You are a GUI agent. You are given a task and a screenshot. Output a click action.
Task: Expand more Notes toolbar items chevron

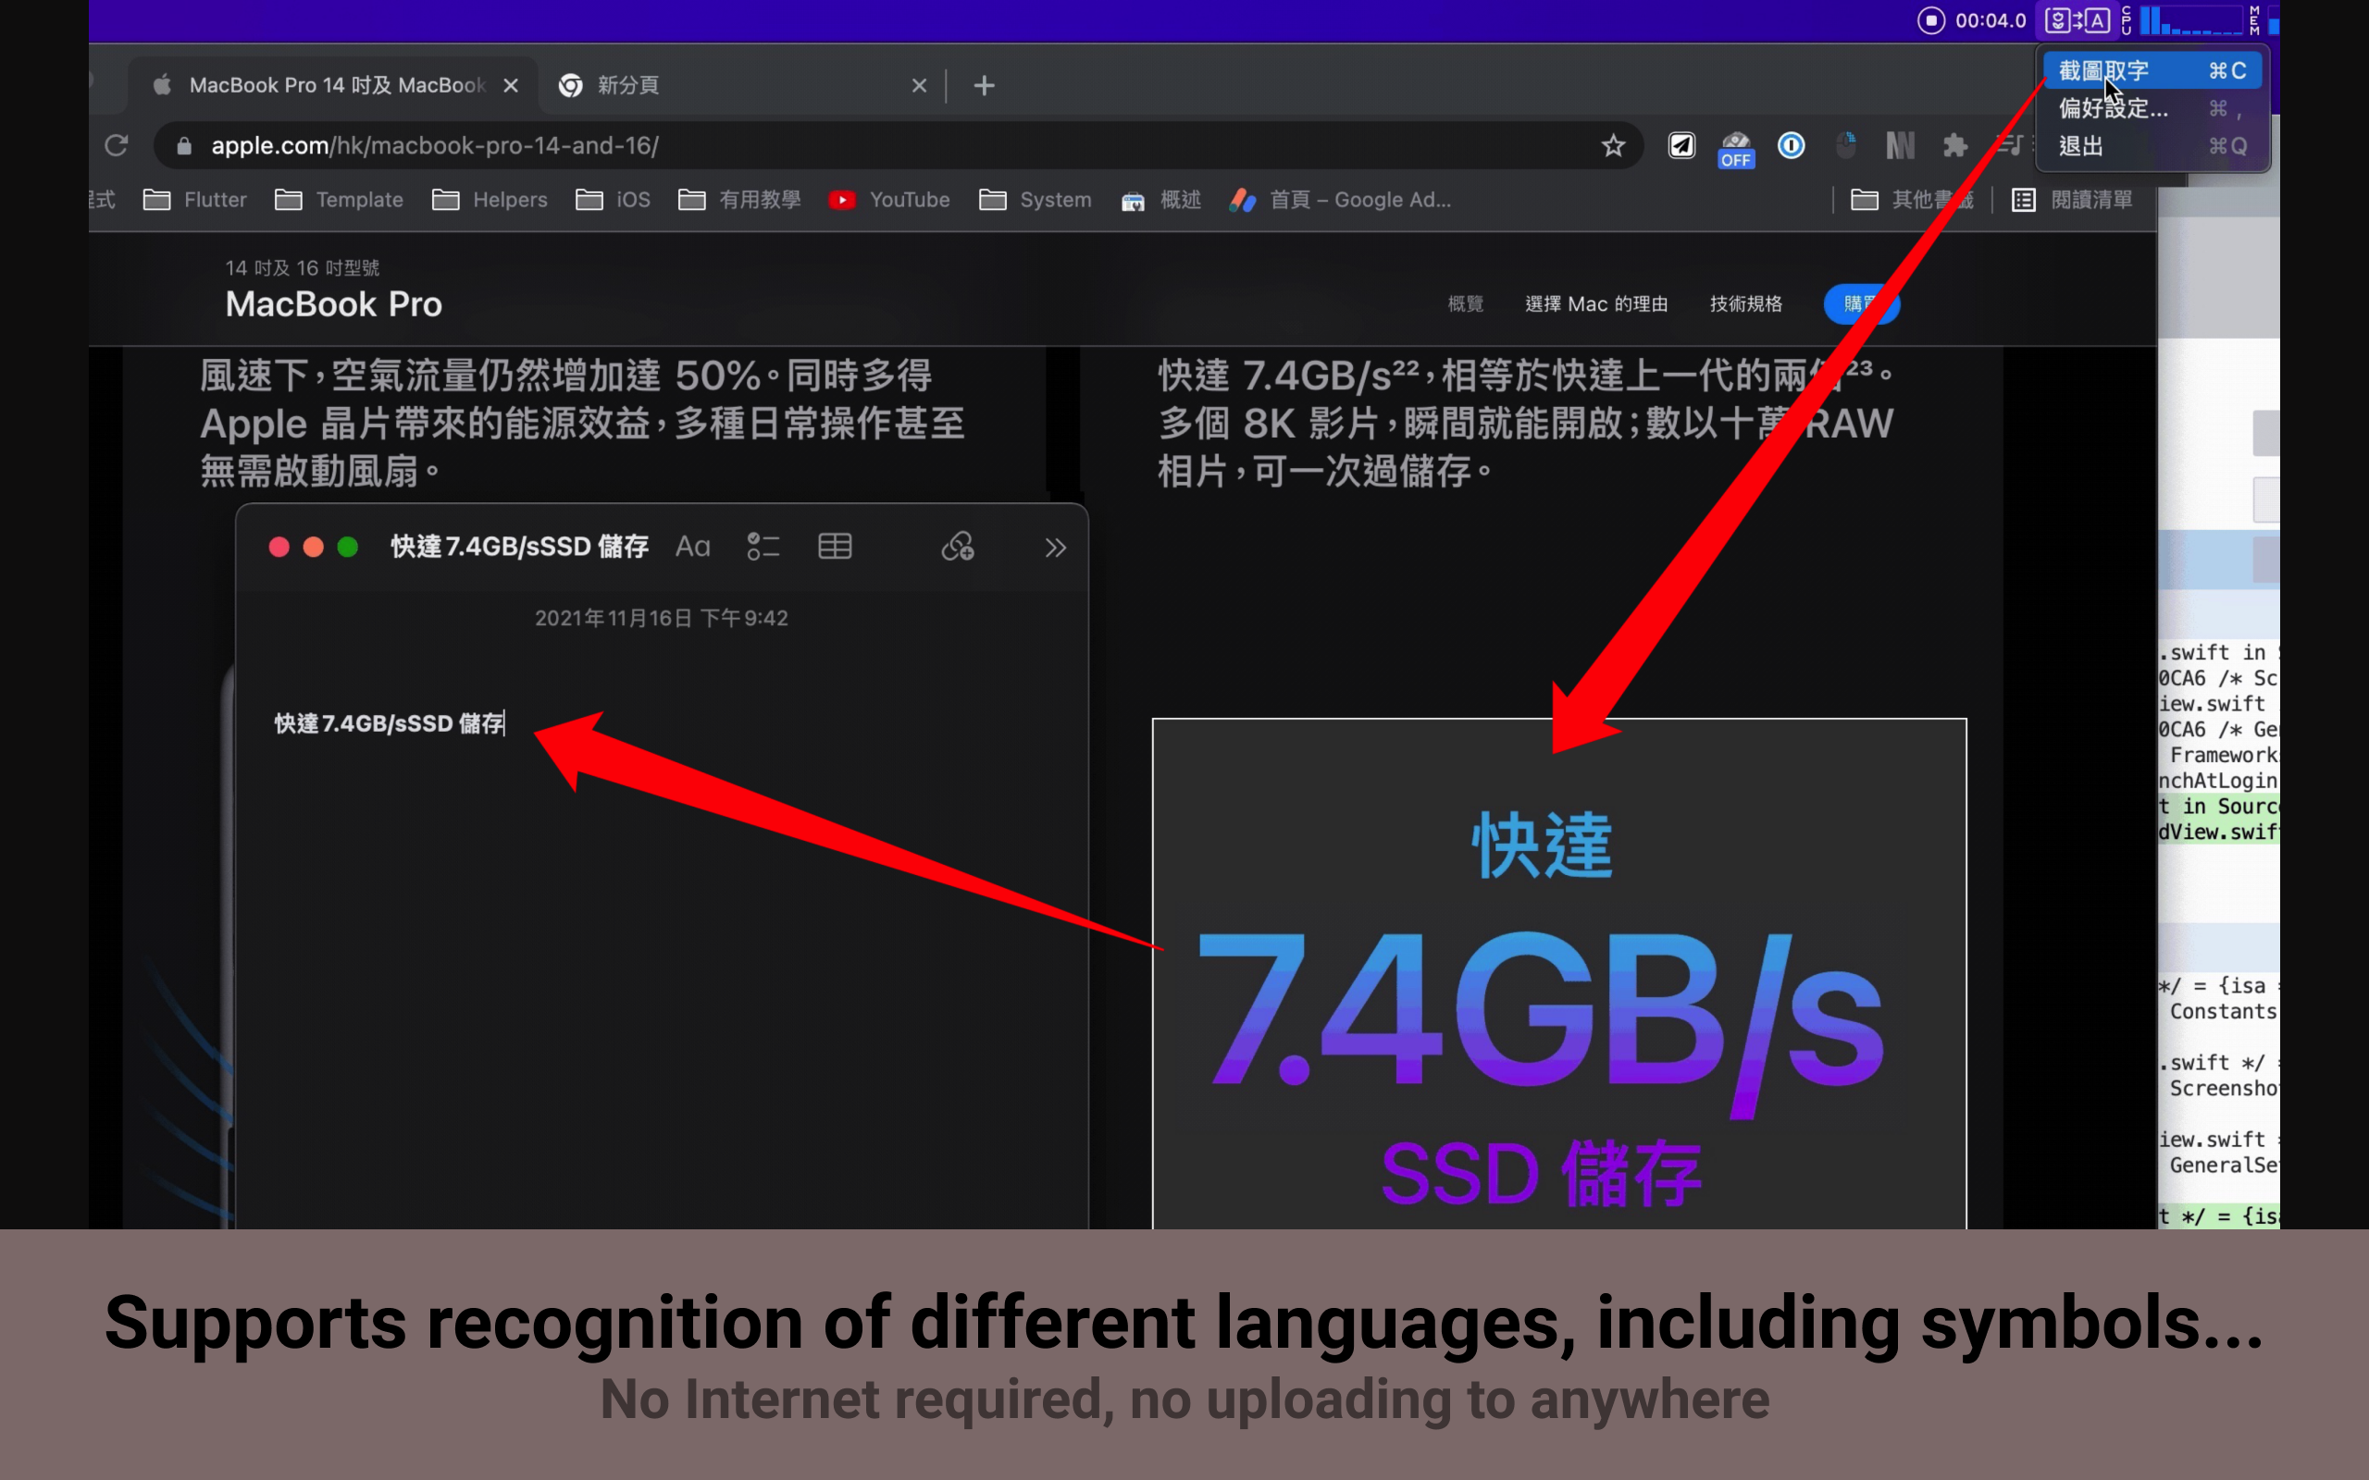tap(1054, 548)
